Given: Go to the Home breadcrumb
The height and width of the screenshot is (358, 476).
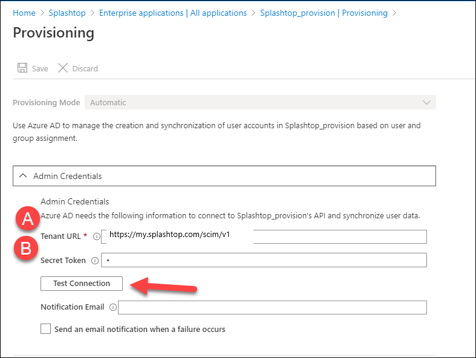Looking at the screenshot, I should tap(24, 13).
